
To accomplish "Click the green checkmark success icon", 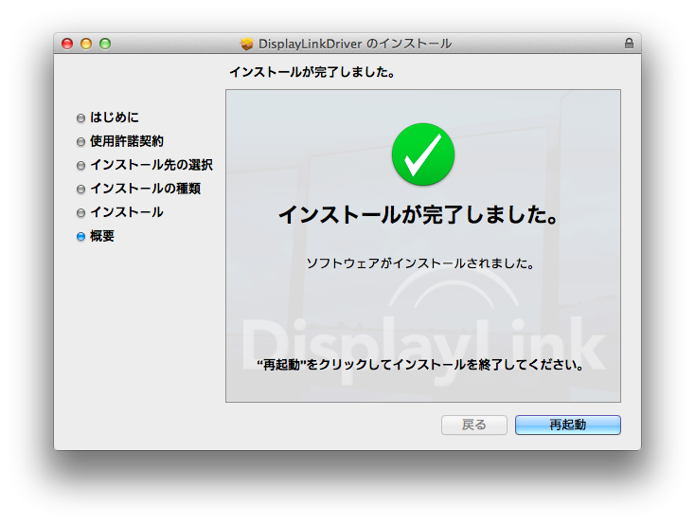I will point(423,154).
